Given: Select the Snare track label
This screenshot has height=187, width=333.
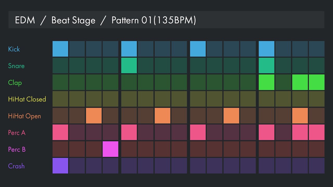Looking at the screenshot, I should [x=16, y=66].
